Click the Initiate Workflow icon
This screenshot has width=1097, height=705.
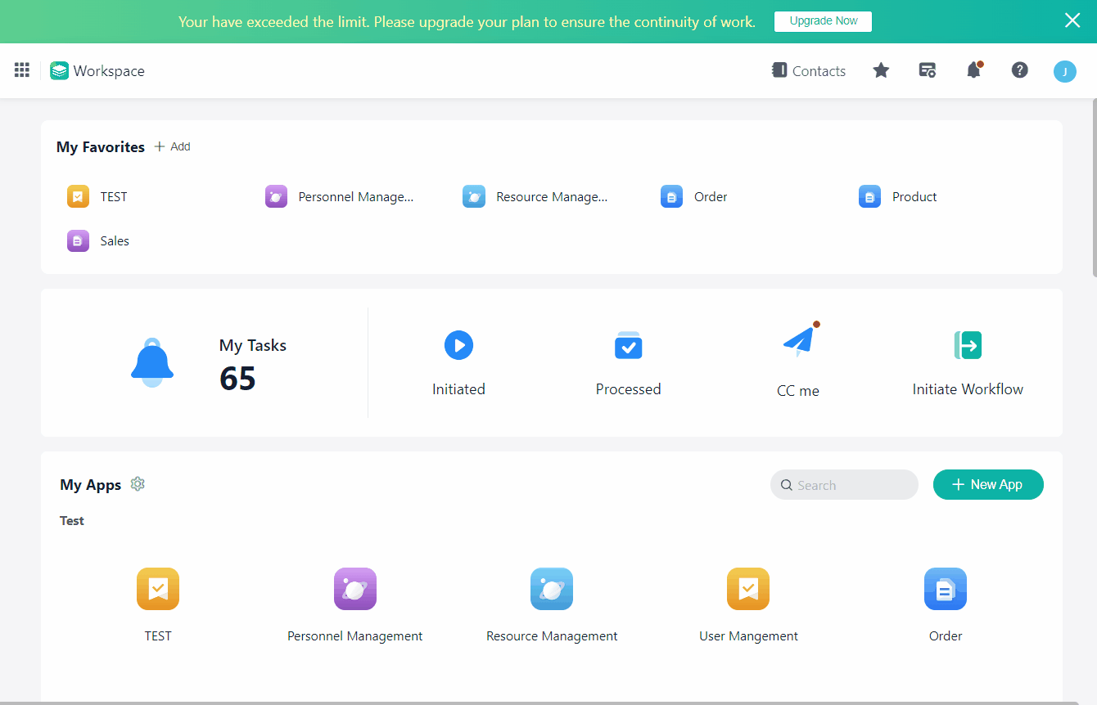tap(968, 345)
